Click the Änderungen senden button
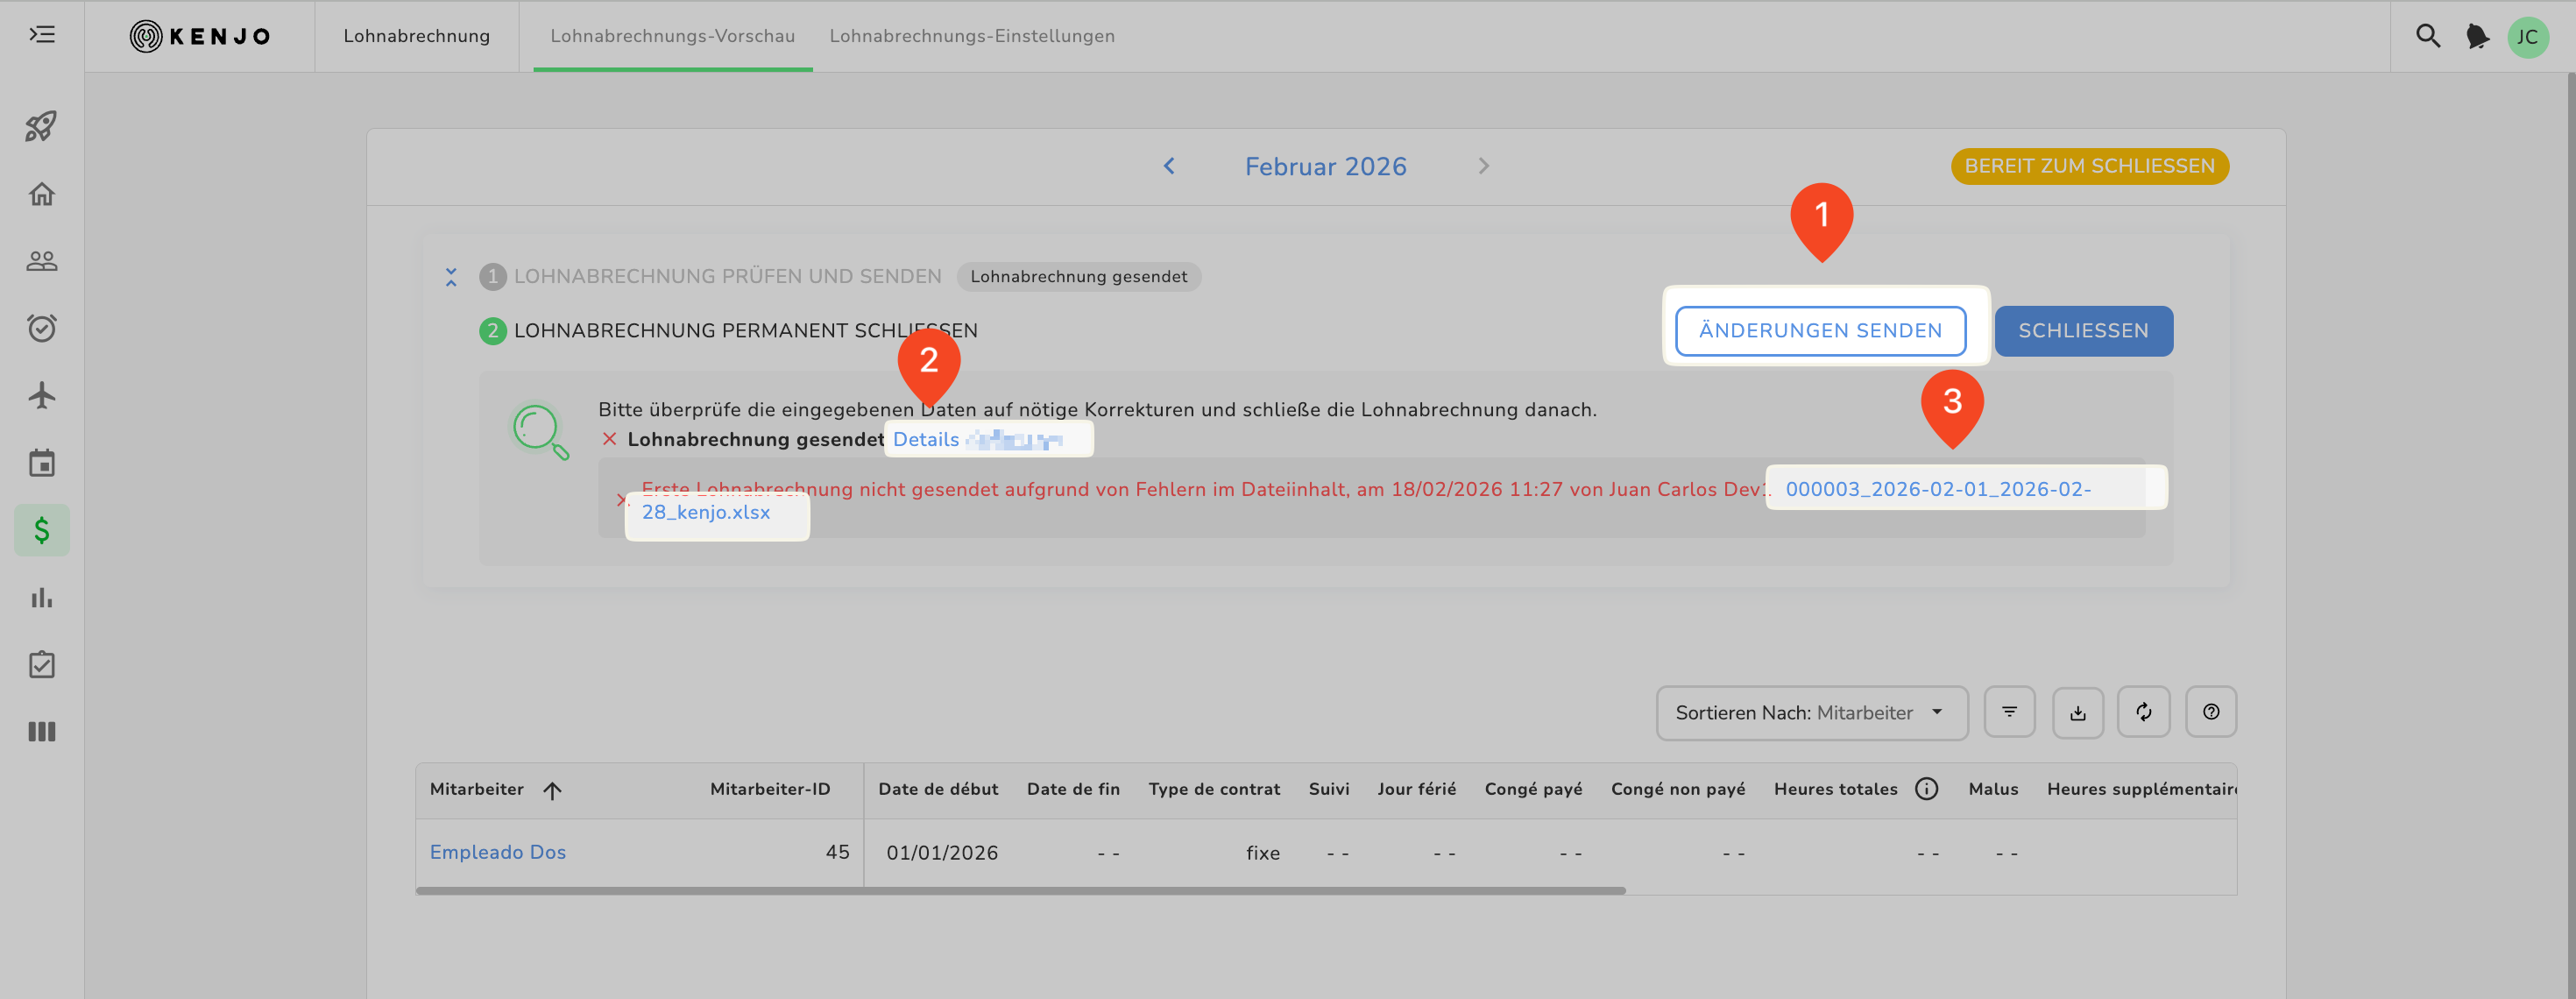2576x999 pixels. (1819, 331)
